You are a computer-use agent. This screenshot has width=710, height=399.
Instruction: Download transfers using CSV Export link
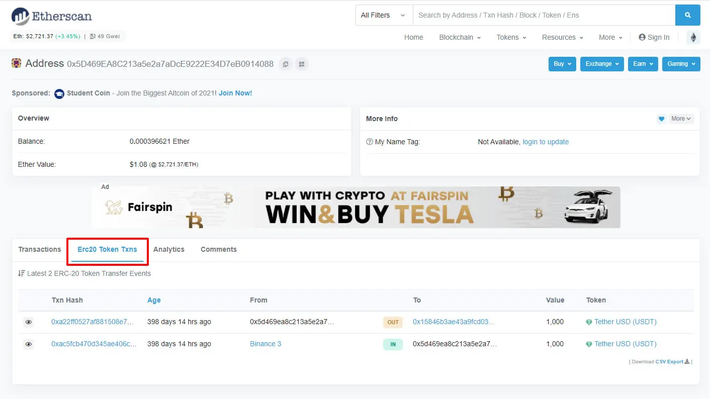click(669, 361)
